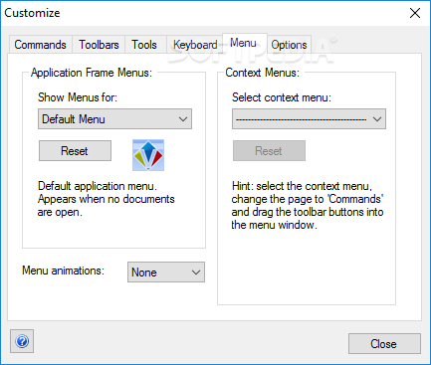Open the Tools tab
This screenshot has height=365, width=431.
click(x=144, y=45)
